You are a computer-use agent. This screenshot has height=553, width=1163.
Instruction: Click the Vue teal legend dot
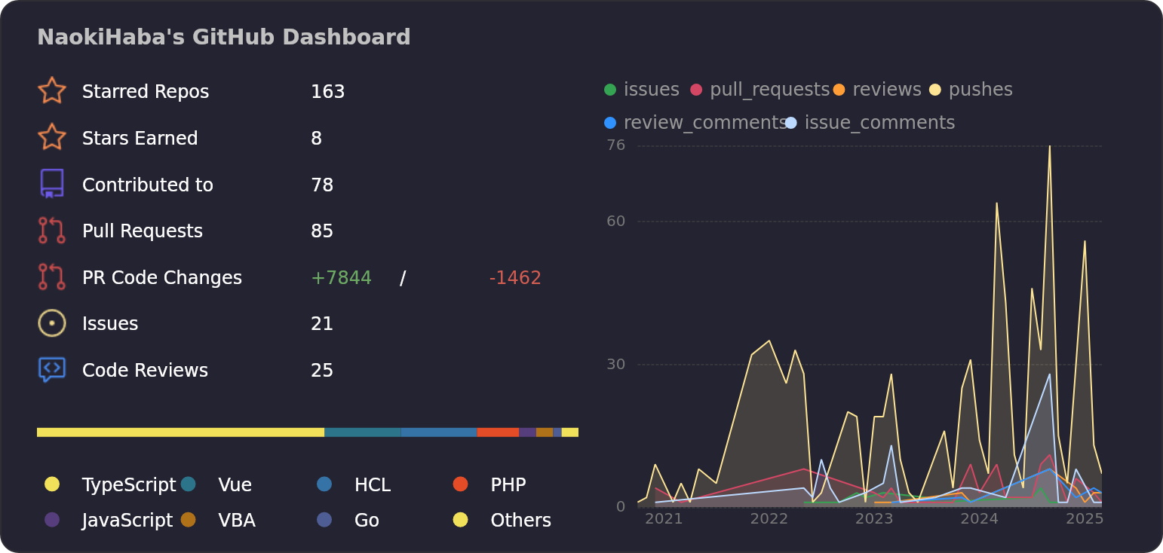click(x=189, y=484)
